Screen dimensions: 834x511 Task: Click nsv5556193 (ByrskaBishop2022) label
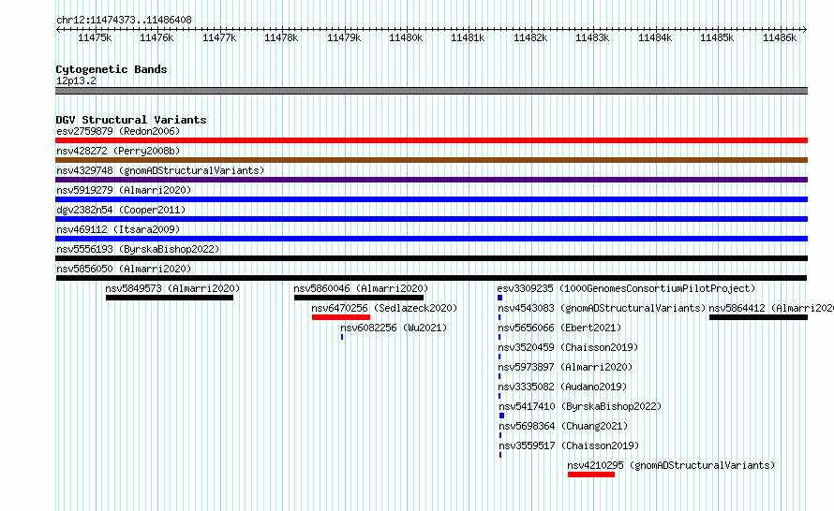pyautogui.click(x=138, y=249)
